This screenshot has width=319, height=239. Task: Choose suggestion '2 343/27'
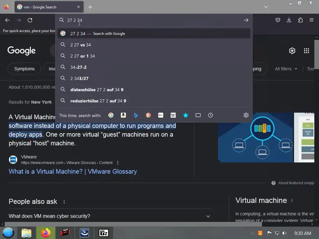click(154, 78)
